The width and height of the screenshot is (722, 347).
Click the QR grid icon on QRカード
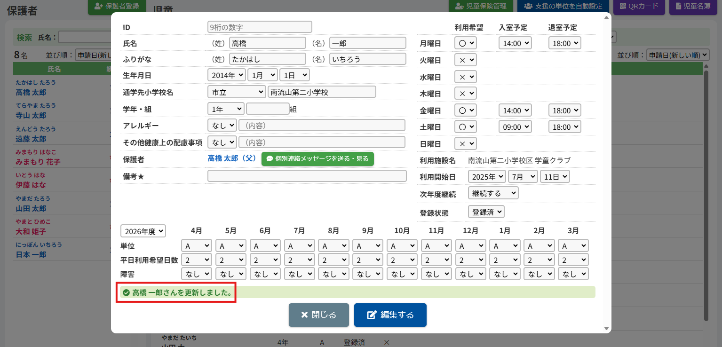(x=623, y=6)
